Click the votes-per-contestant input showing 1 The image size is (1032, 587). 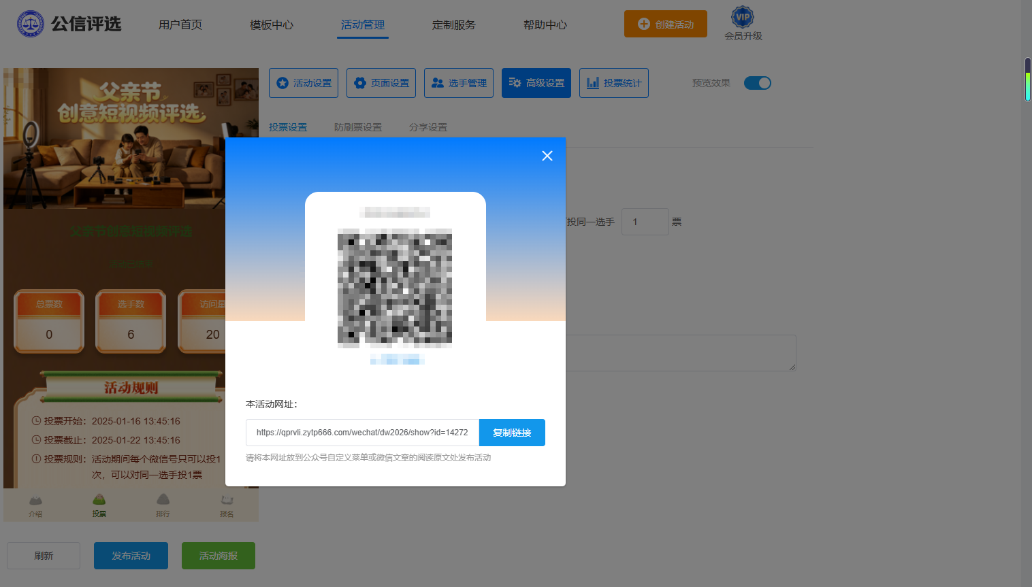(x=645, y=222)
